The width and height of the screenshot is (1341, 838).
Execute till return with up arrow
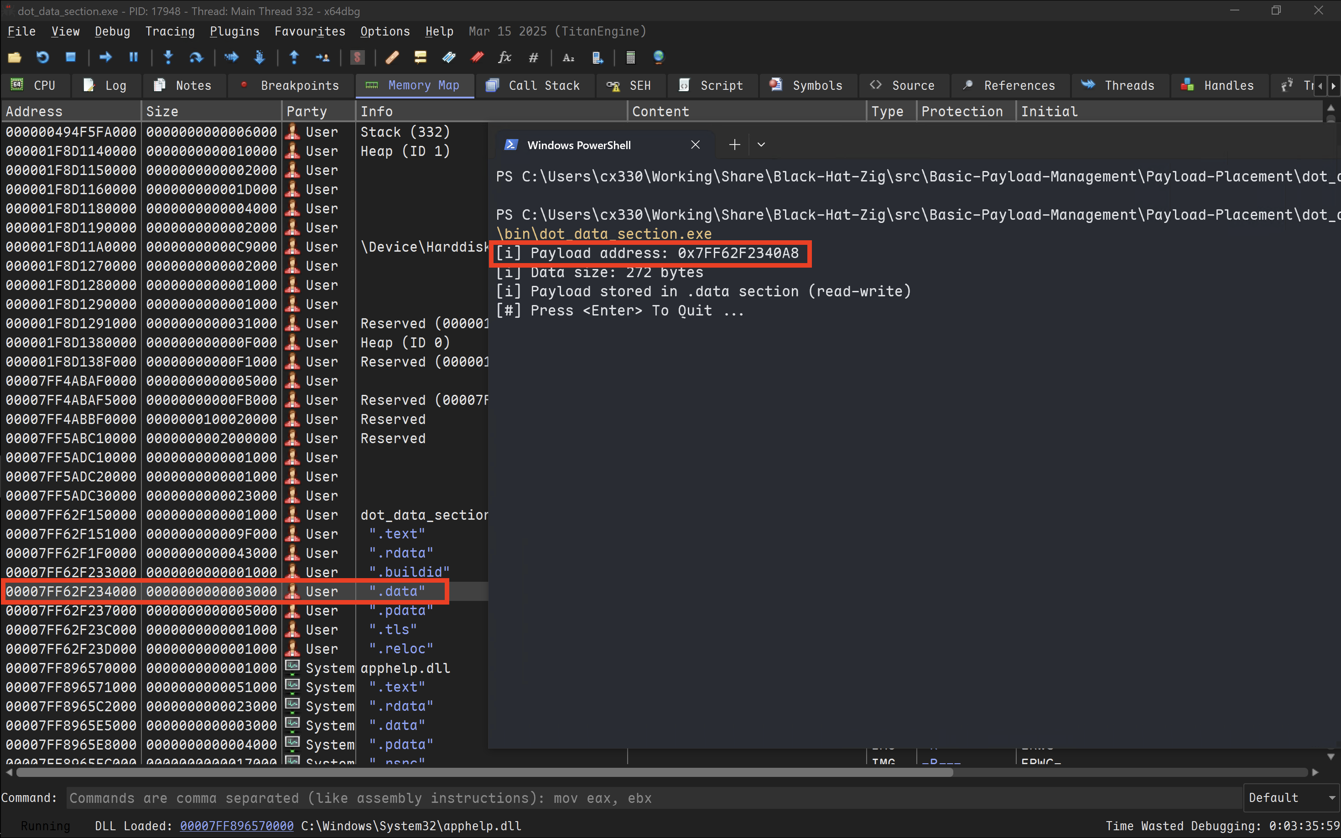(x=294, y=57)
